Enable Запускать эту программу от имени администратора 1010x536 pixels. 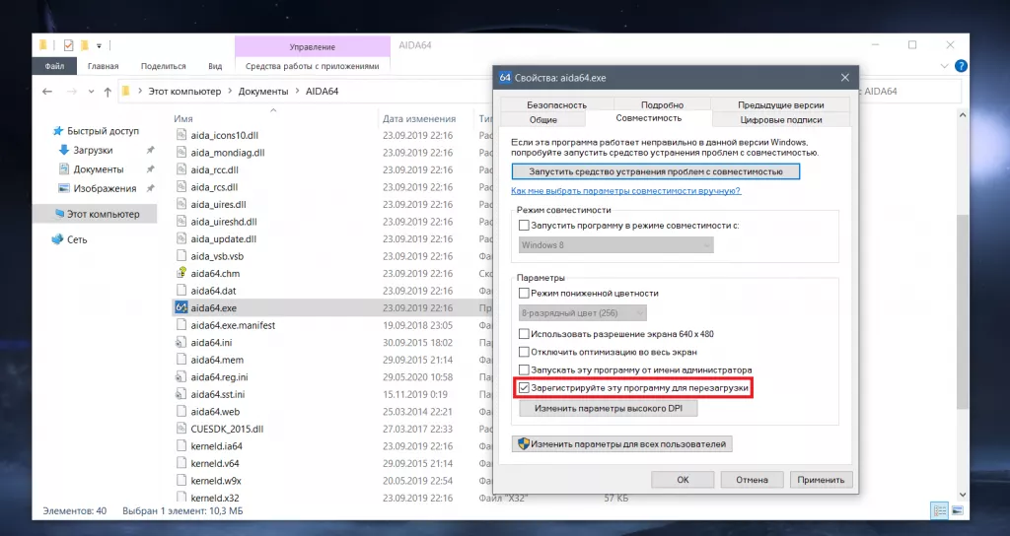(x=524, y=370)
